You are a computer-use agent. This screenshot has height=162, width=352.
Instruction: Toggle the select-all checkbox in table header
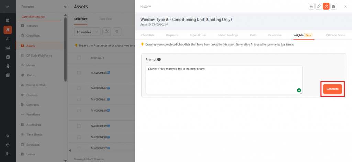[x=79, y=58]
